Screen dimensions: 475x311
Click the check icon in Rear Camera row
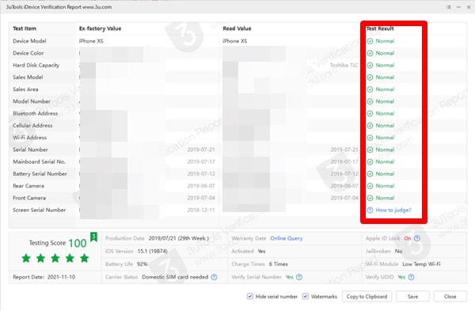(370, 186)
